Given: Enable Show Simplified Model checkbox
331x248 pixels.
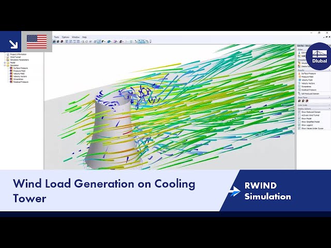Looking at the screenshot, I should coord(299,122).
